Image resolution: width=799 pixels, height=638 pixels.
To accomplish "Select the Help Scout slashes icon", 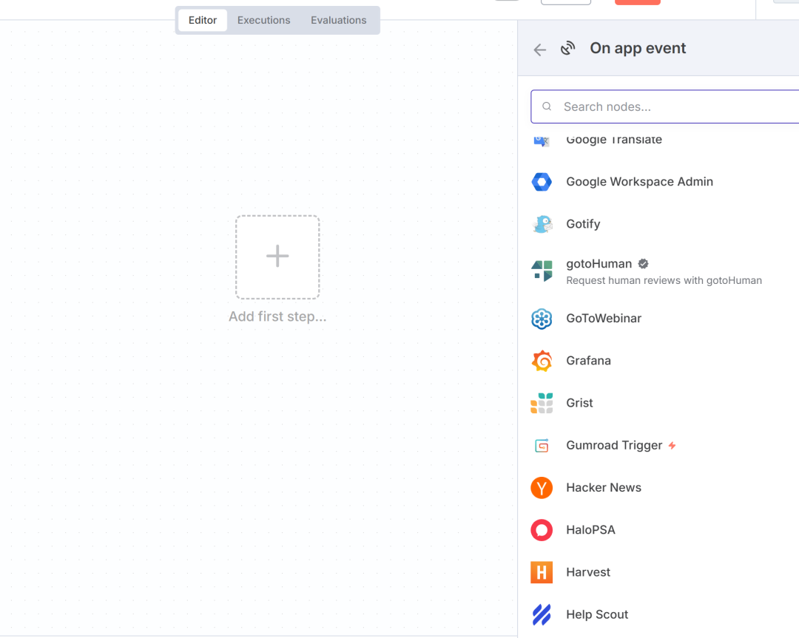I will (x=542, y=614).
